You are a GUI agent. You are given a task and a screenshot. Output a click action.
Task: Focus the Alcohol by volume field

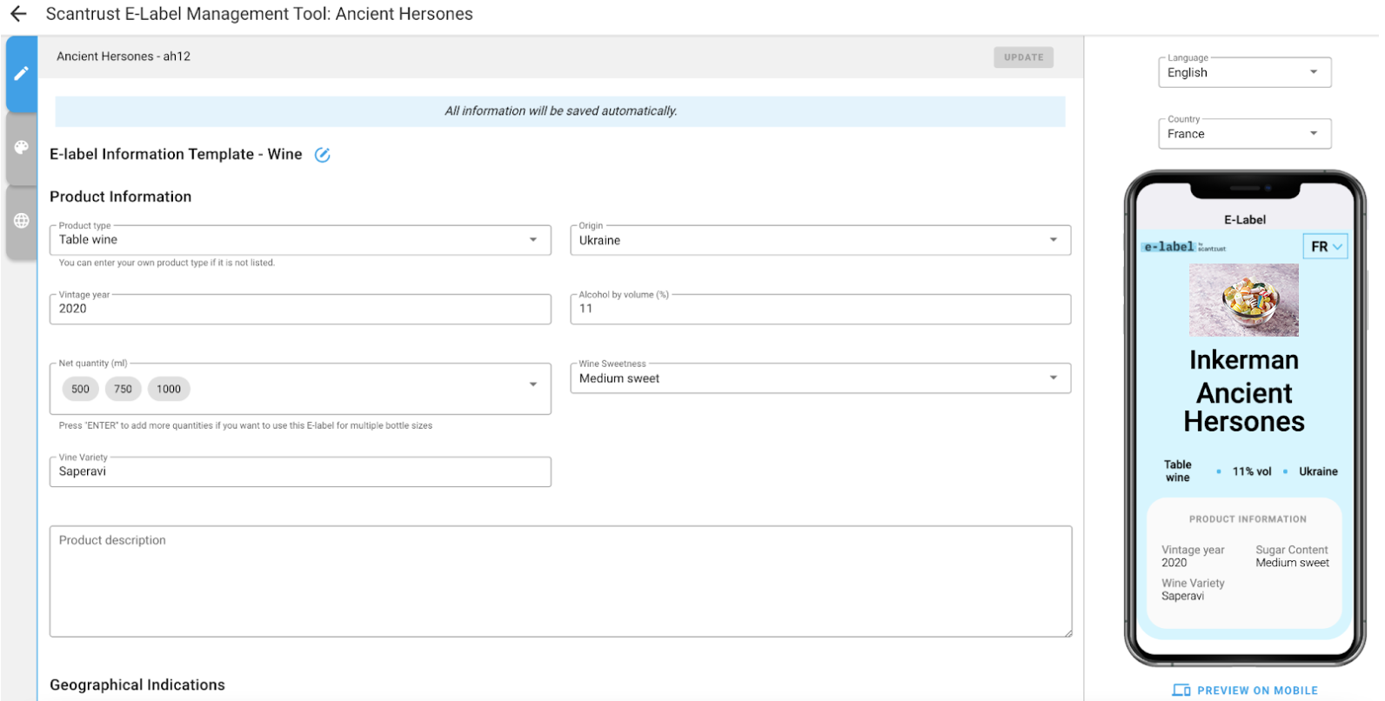click(820, 309)
